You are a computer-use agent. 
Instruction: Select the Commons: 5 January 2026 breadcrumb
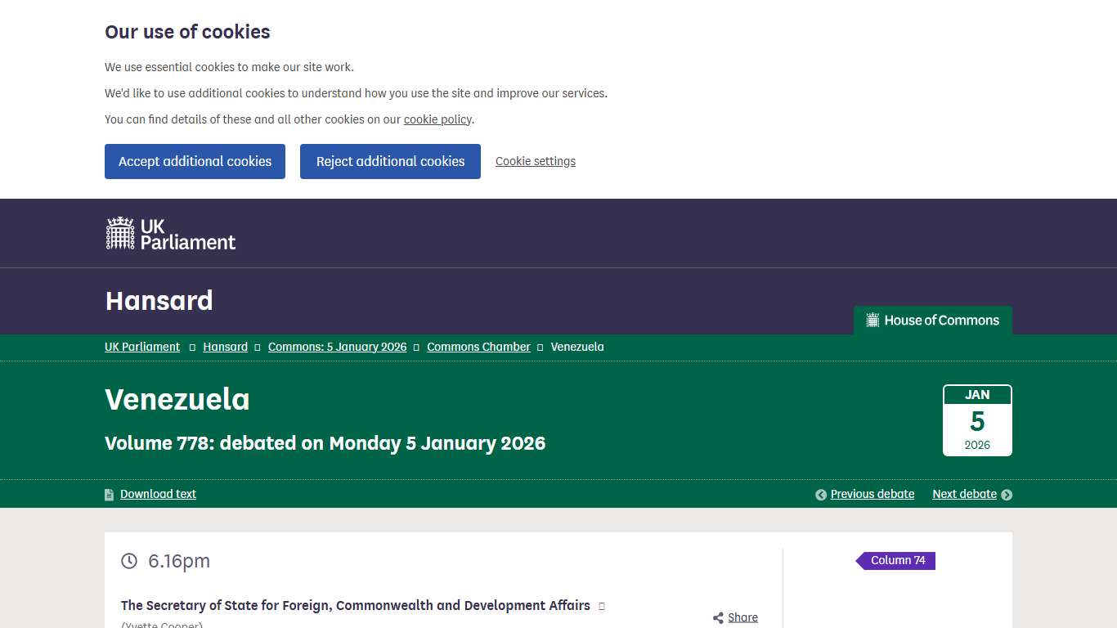337,347
